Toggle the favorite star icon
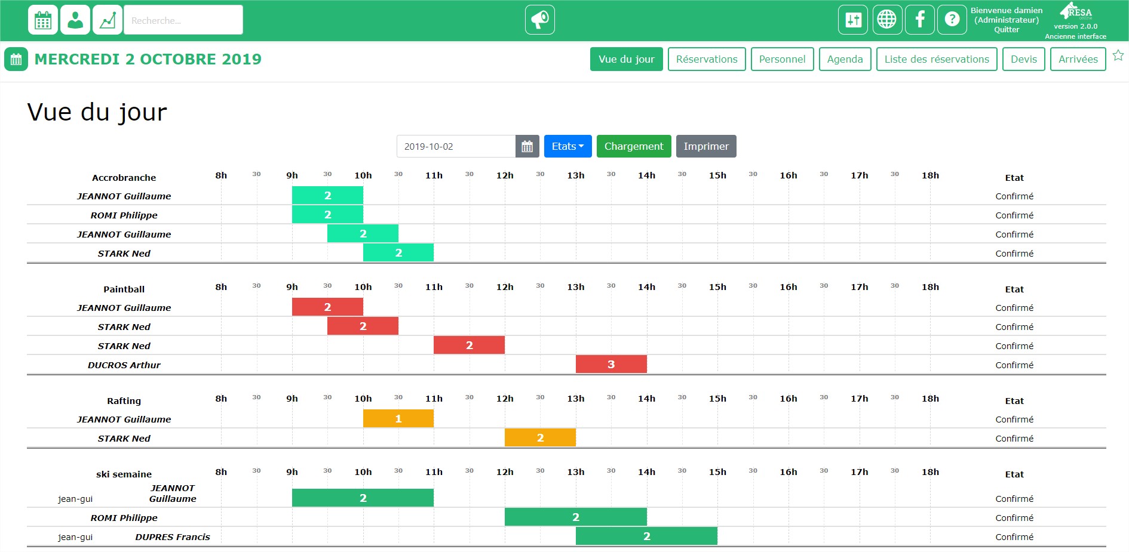The height and width of the screenshot is (552, 1129). 1118,56
